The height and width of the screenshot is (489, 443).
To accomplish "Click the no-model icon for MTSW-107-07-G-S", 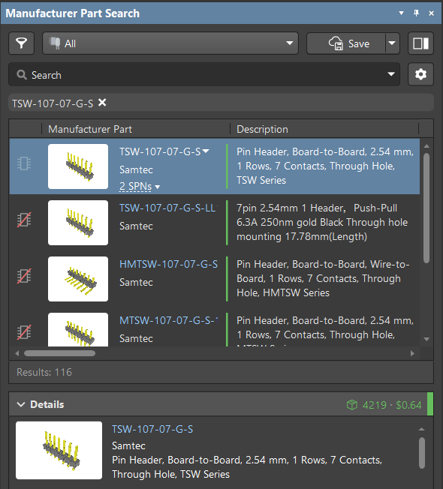I will pos(24,332).
